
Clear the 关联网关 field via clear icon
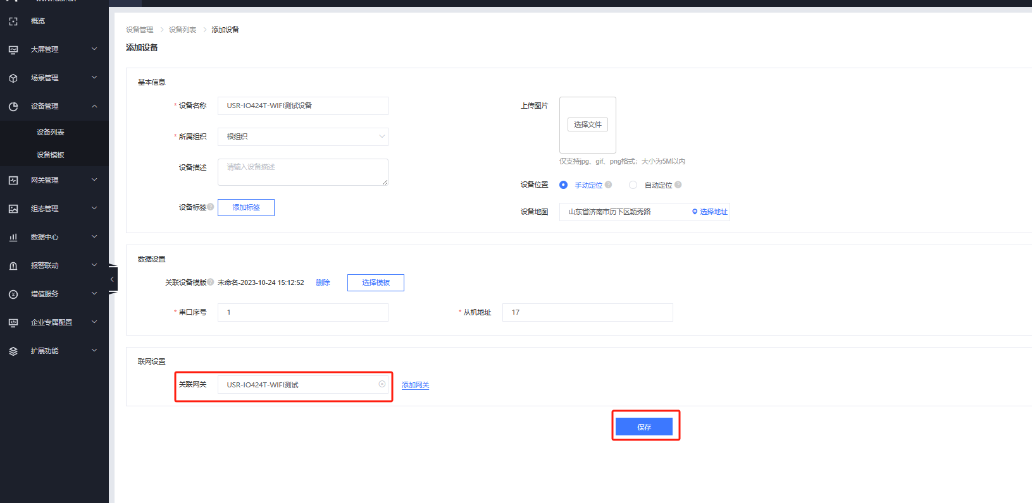[382, 384]
